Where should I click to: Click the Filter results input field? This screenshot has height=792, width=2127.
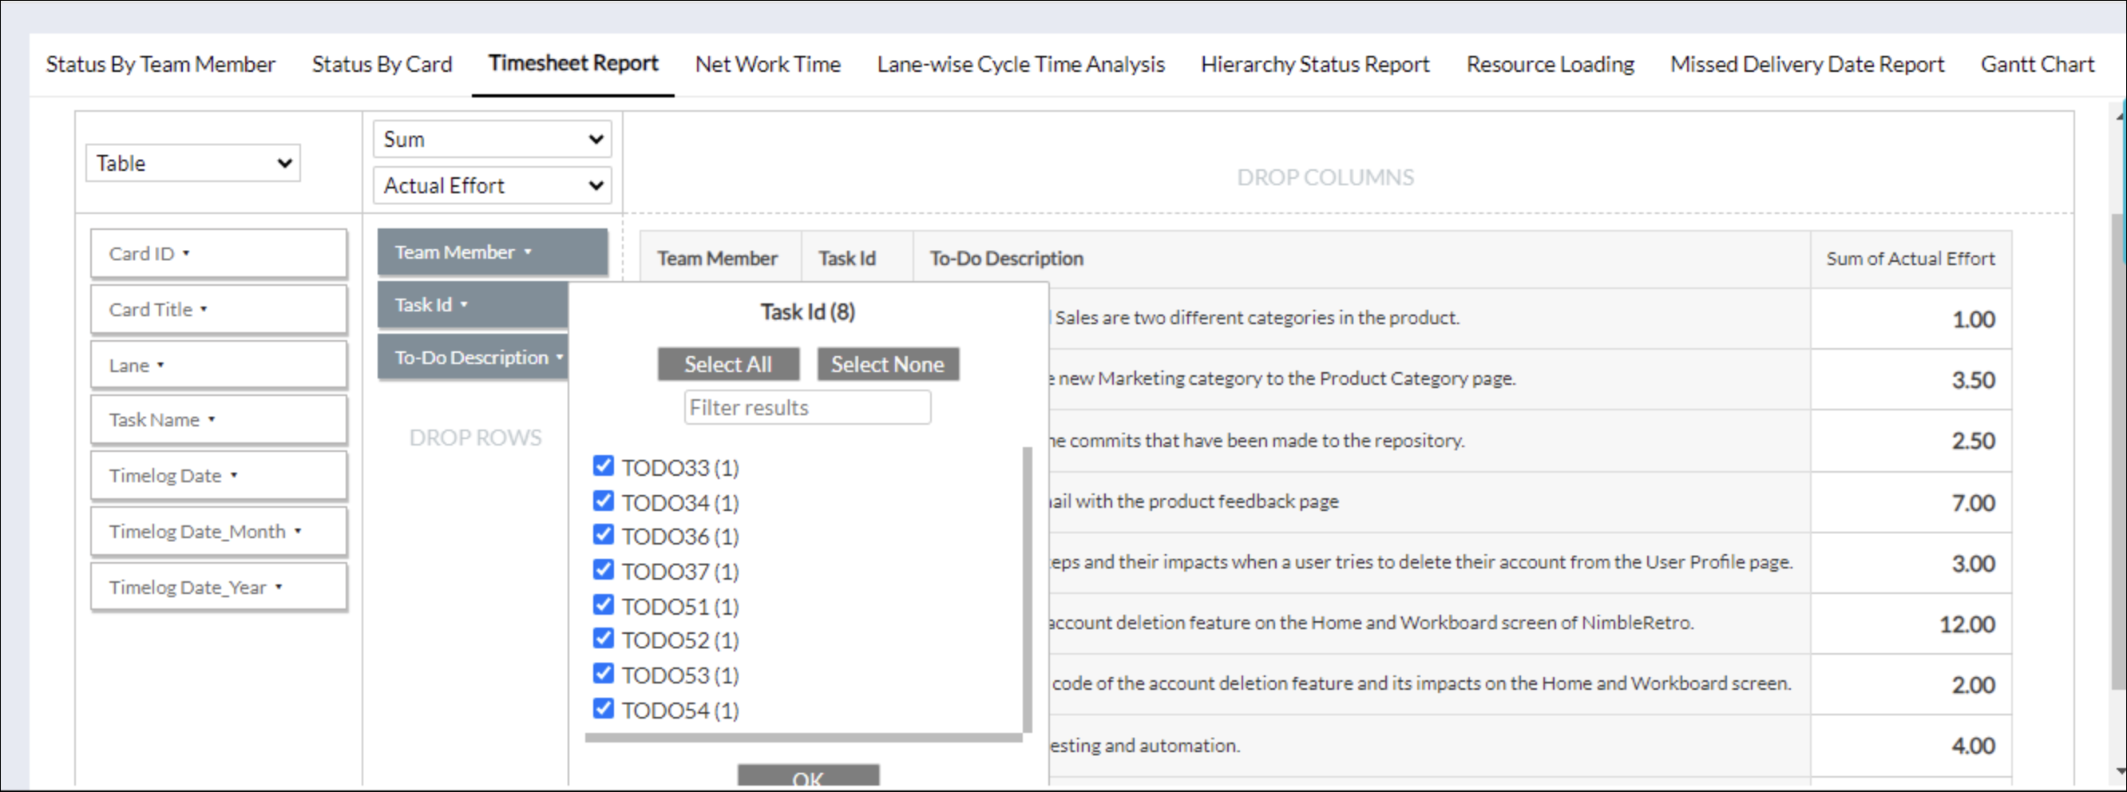(x=806, y=408)
